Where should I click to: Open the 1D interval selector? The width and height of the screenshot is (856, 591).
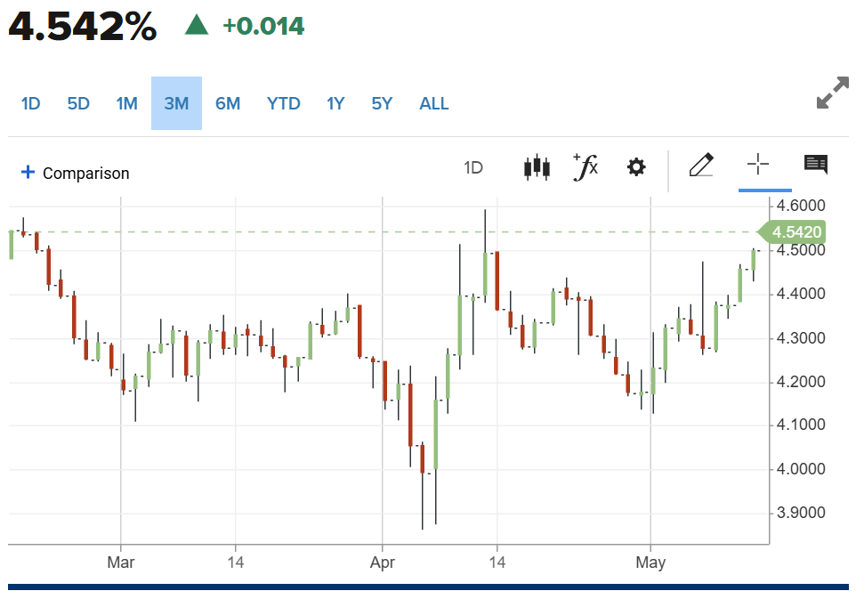[473, 167]
